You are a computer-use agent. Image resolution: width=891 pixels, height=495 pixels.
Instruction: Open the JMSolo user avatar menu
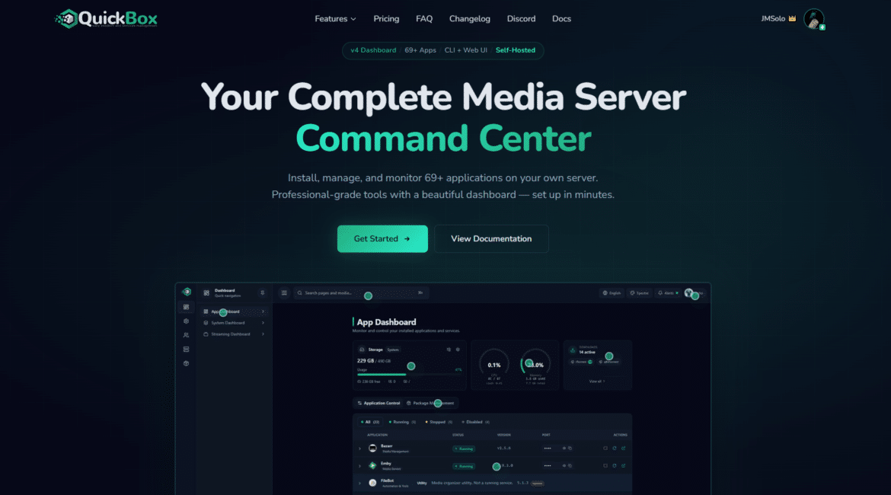[x=813, y=19]
